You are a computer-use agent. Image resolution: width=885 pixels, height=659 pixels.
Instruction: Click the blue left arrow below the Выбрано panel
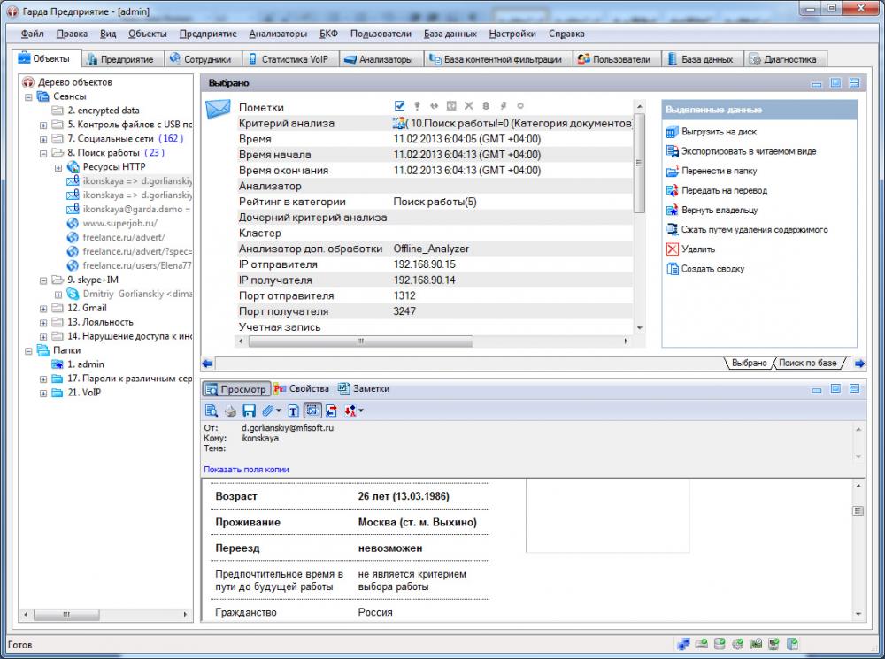point(207,363)
